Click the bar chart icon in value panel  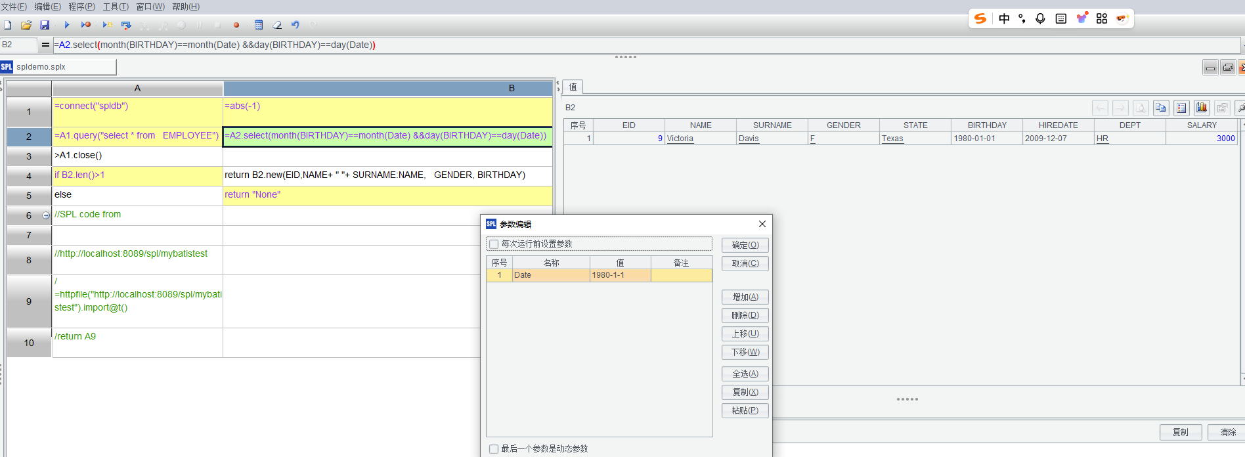(1202, 108)
